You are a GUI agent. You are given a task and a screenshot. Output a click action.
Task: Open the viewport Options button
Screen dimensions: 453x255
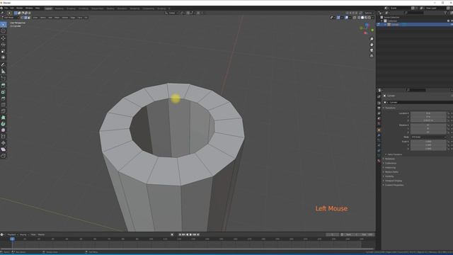(369, 13)
